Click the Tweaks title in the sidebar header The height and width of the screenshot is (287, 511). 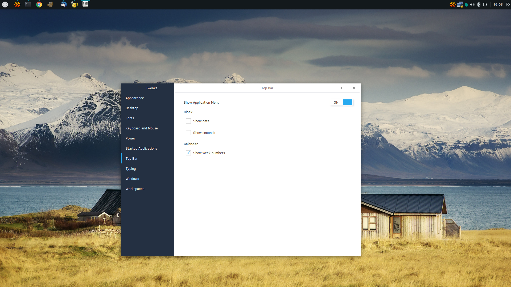(151, 88)
